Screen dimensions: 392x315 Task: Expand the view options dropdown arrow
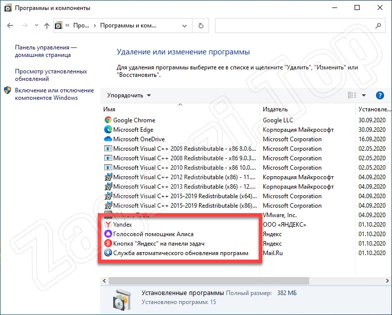click(x=364, y=95)
